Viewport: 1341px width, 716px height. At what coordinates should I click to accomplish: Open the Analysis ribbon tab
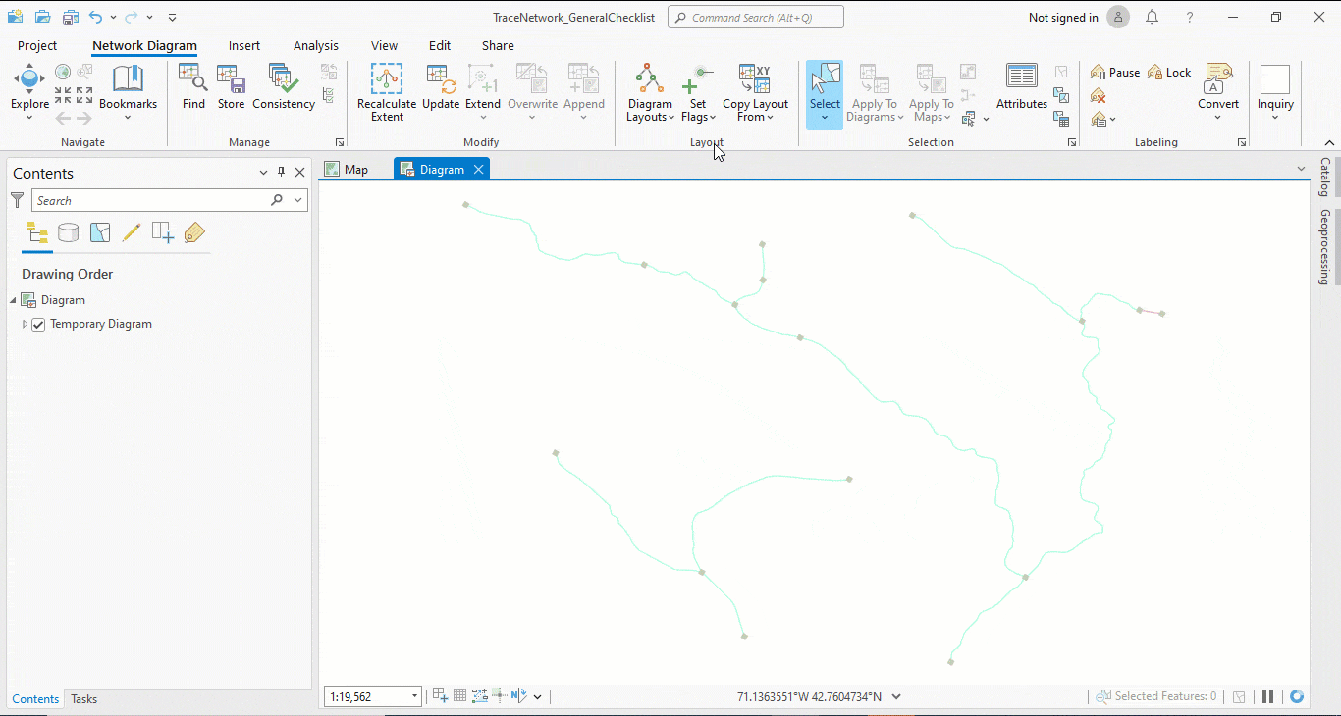[315, 45]
